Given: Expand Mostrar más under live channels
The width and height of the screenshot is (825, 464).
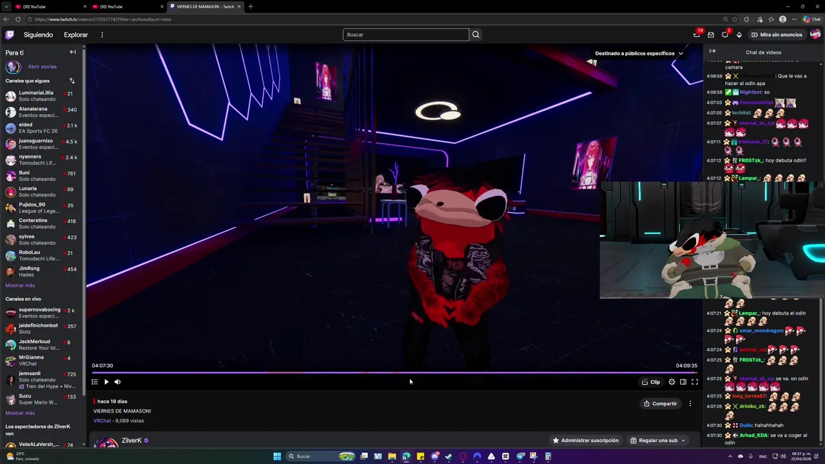Looking at the screenshot, I should pos(20,413).
